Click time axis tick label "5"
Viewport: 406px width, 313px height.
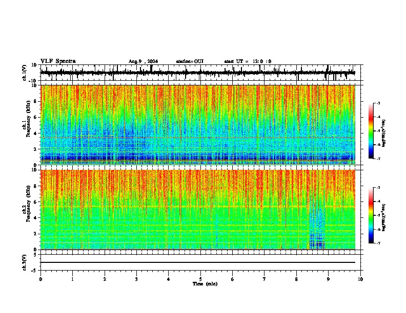[200, 279]
